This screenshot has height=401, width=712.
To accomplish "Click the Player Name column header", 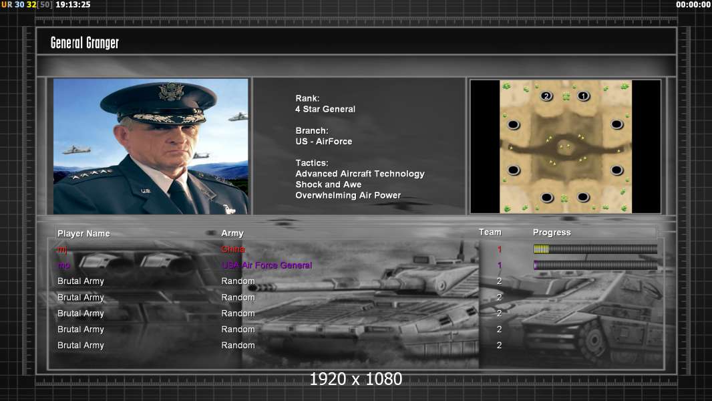I will 83,233.
